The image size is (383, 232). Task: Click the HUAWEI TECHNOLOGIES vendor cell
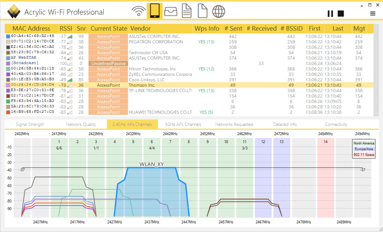click(x=160, y=112)
